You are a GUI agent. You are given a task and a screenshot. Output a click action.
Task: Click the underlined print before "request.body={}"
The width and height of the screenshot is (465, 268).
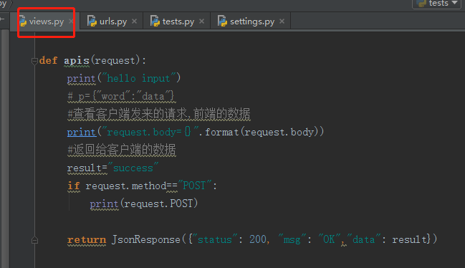pyautogui.click(x=82, y=133)
